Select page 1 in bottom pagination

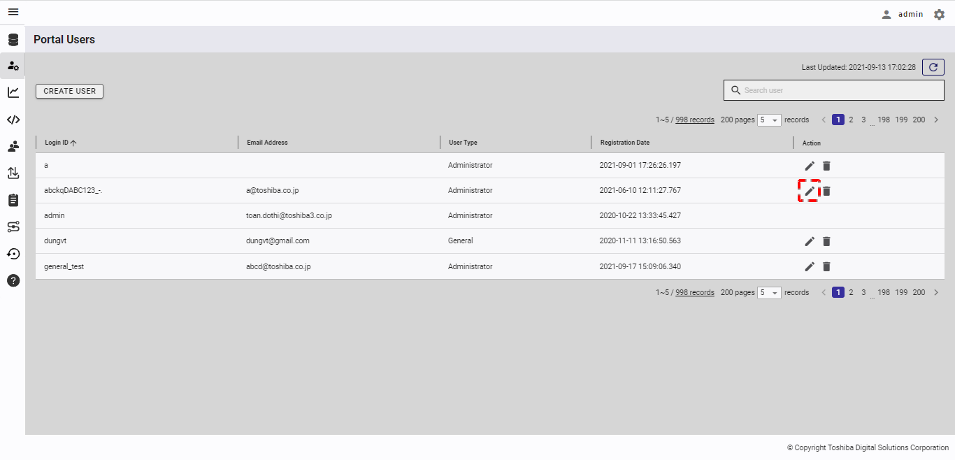(x=838, y=292)
